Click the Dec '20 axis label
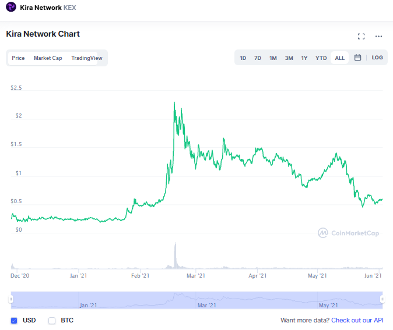This screenshot has width=393, height=330. point(20,276)
